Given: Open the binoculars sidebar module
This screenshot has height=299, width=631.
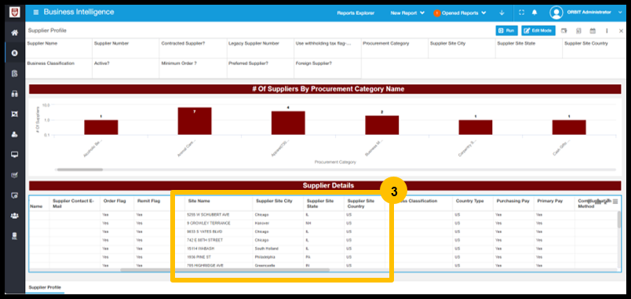Looking at the screenshot, I should tap(14, 93).
